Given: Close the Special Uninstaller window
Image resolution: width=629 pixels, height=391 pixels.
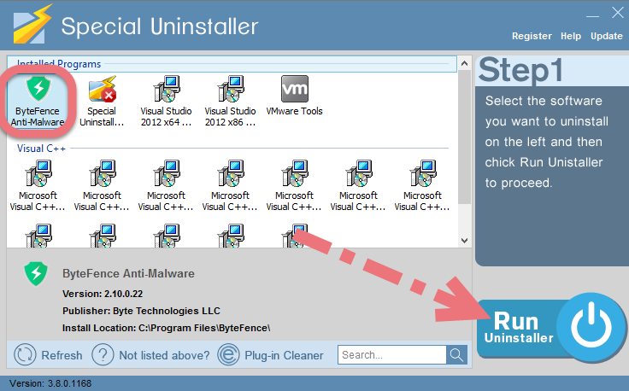Looking at the screenshot, I should [618, 13].
